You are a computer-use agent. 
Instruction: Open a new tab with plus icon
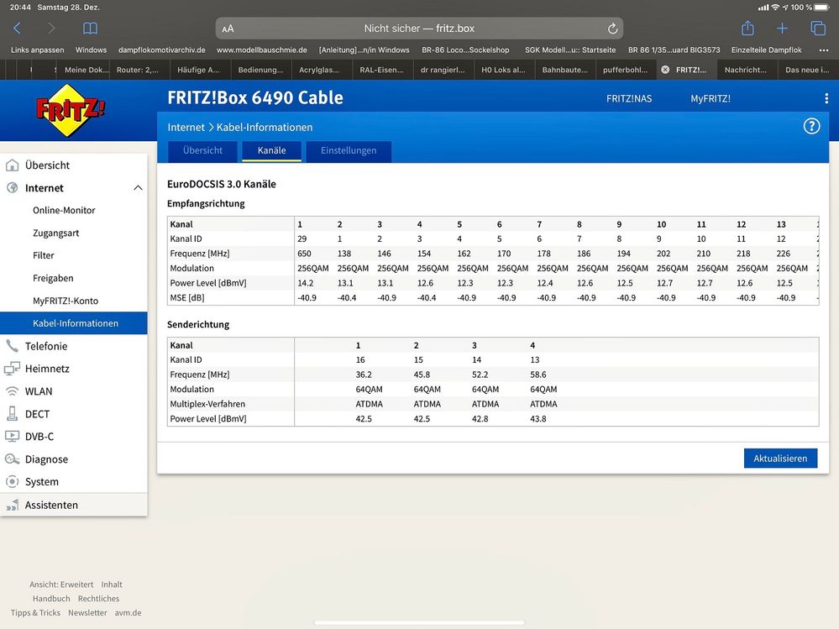click(782, 29)
